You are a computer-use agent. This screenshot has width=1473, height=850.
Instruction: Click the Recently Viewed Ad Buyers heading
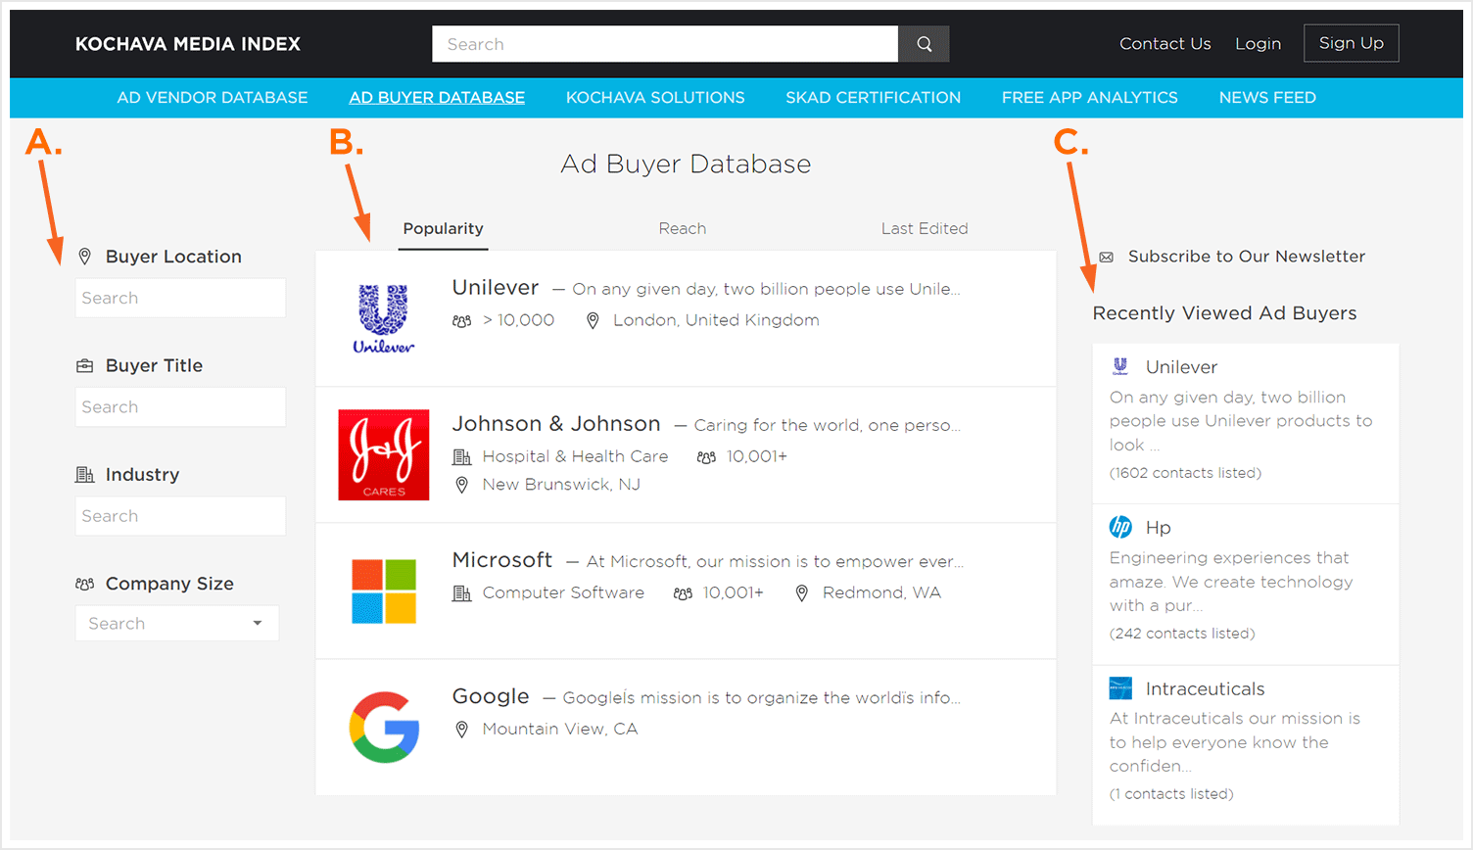click(x=1225, y=313)
